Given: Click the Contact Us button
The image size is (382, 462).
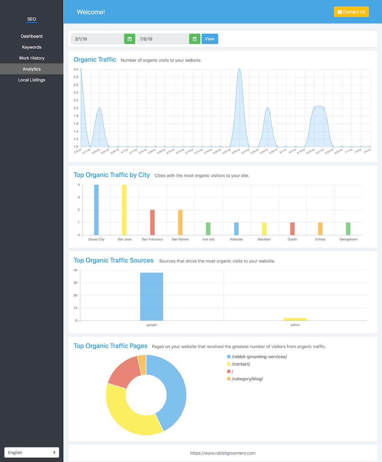Looking at the screenshot, I should pyautogui.click(x=351, y=12).
